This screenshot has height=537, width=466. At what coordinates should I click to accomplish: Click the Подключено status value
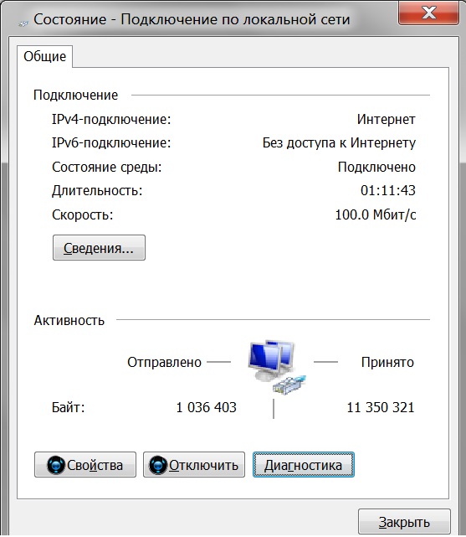[376, 167]
